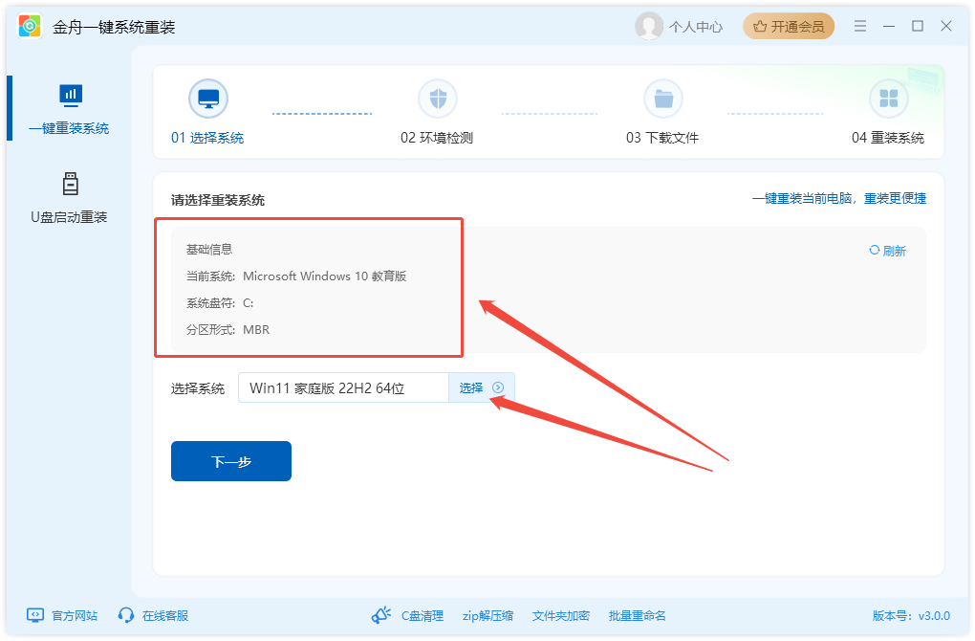
Task: Click the app logo icon top-left
Action: [x=29, y=26]
